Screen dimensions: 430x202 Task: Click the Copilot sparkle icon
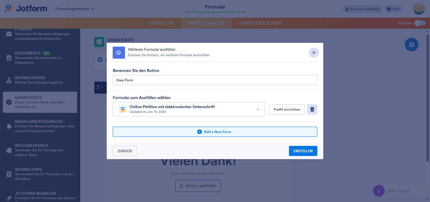tap(379, 191)
